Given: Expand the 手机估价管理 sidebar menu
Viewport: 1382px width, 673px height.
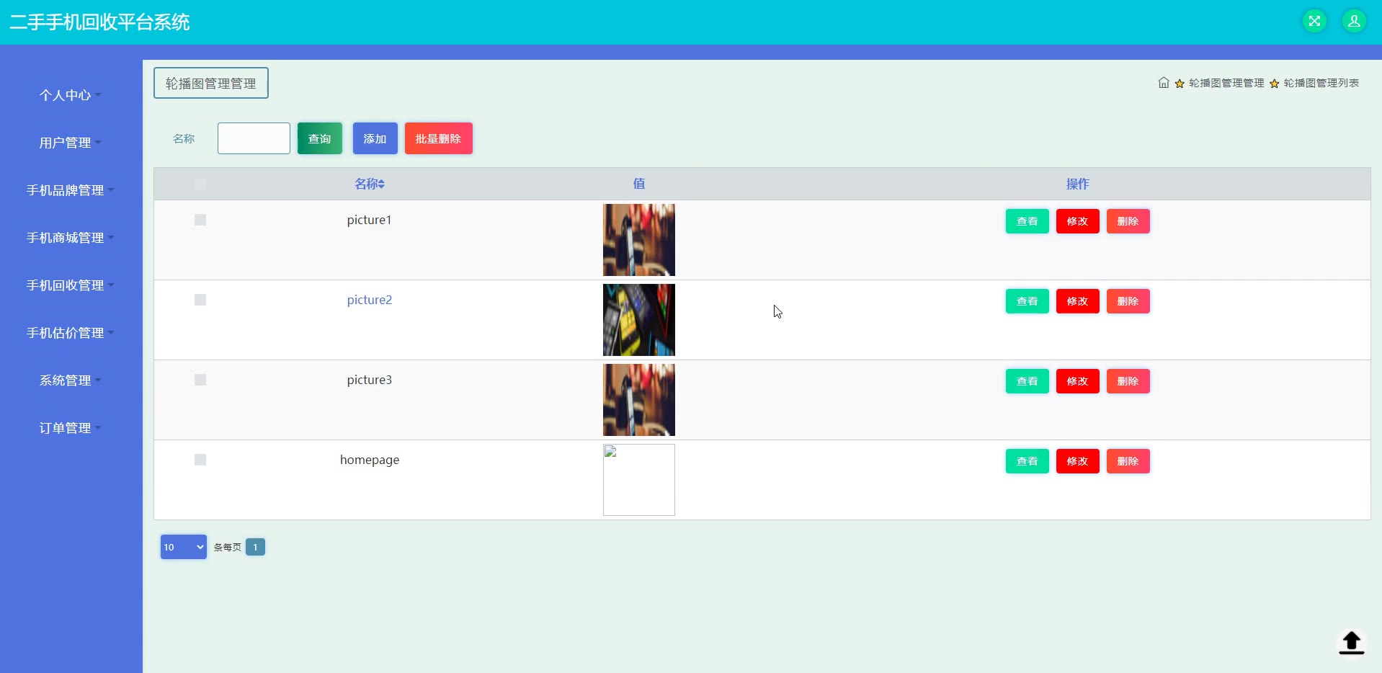Looking at the screenshot, I should (x=71, y=333).
